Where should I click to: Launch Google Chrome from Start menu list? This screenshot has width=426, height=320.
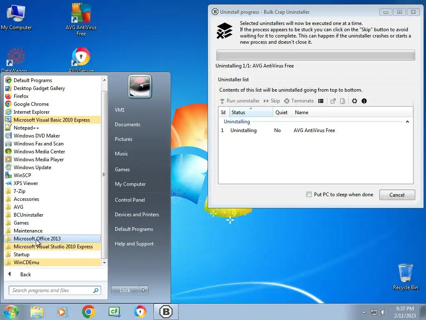[x=53, y=104]
